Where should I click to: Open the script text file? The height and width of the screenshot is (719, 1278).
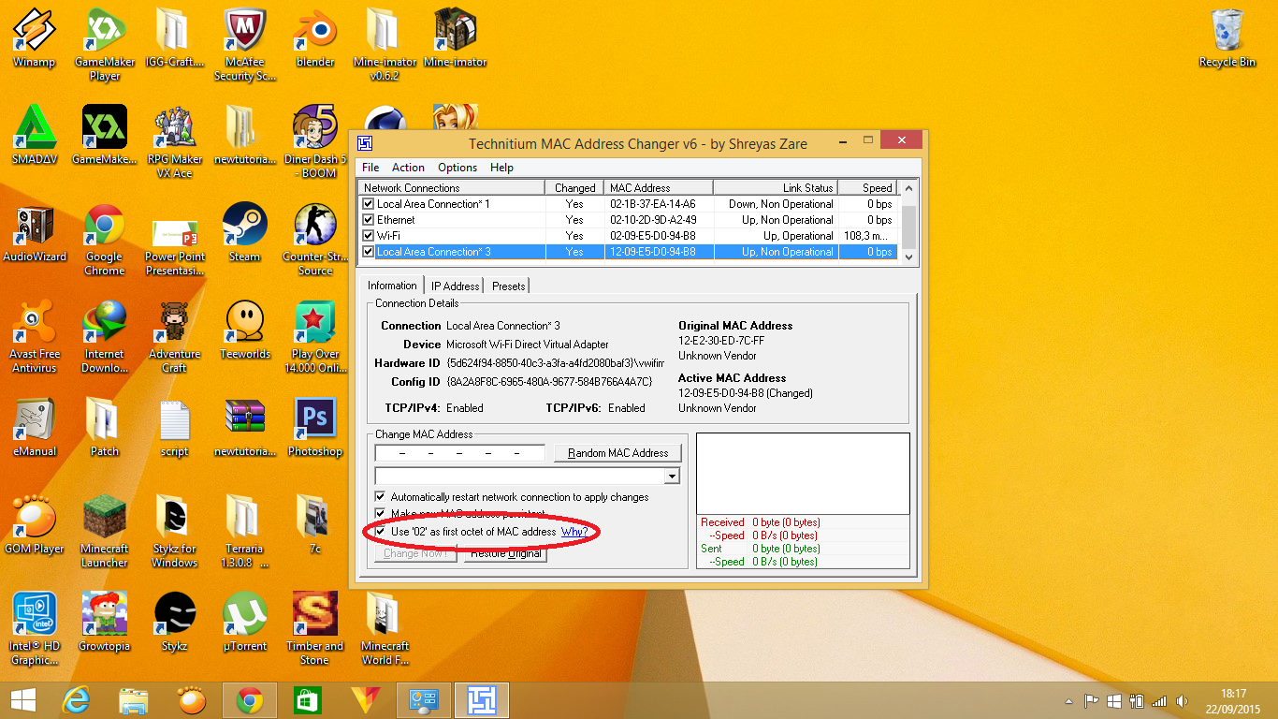tap(175, 428)
